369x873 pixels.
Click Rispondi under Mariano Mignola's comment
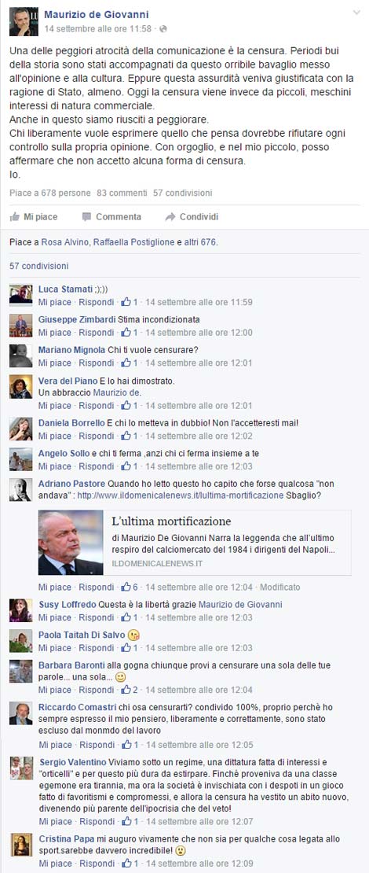96,363
